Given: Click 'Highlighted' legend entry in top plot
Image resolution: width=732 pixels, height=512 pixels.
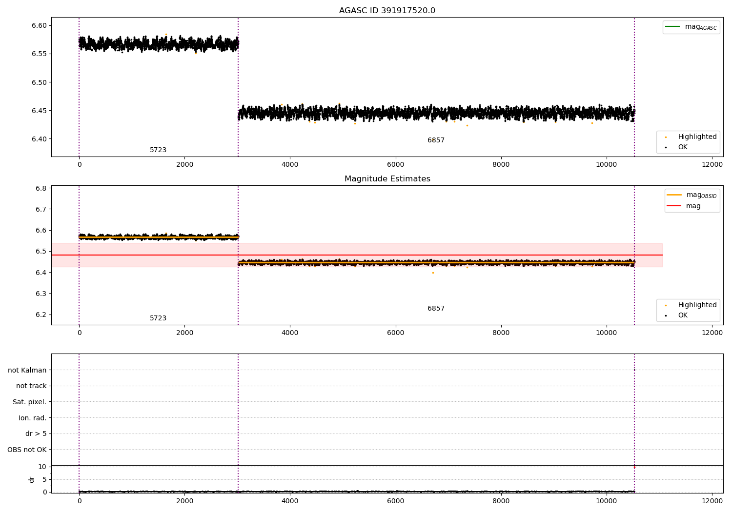Looking at the screenshot, I should (x=691, y=137).
